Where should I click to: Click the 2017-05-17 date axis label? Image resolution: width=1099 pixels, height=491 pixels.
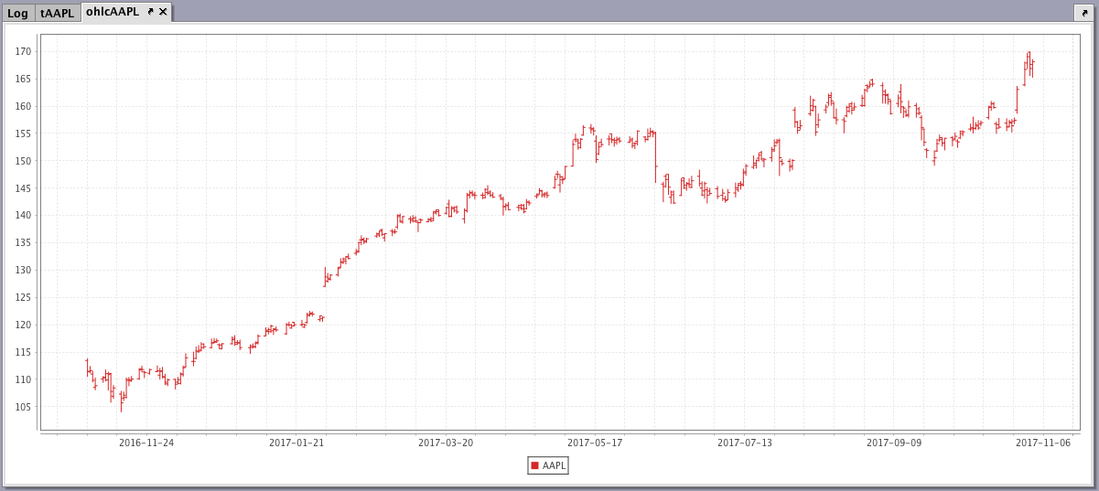click(x=595, y=443)
